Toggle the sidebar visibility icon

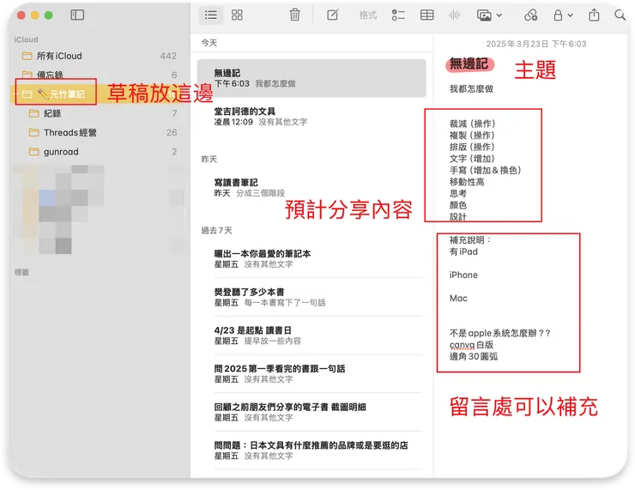tap(77, 15)
